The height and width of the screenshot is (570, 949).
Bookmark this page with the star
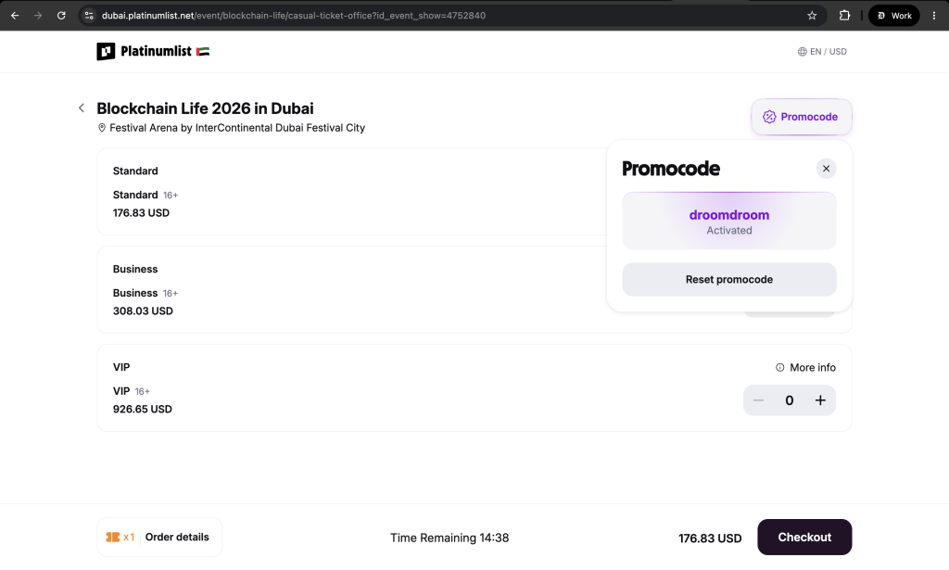coord(812,16)
